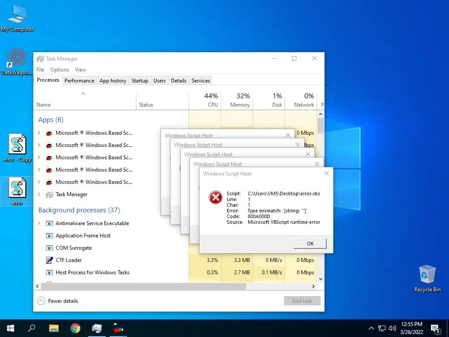Expand the second Microsoft Windows Based Script row

click(39, 145)
